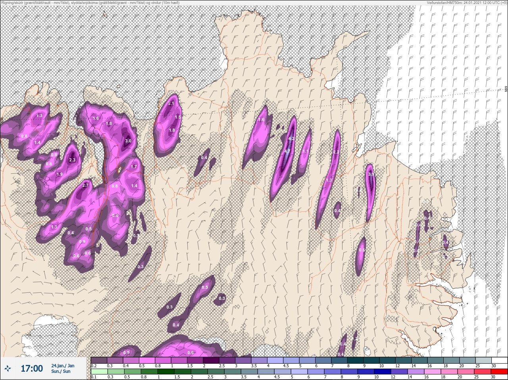Pick the upper legend swatch between 4 and 4.5

[275, 360]
